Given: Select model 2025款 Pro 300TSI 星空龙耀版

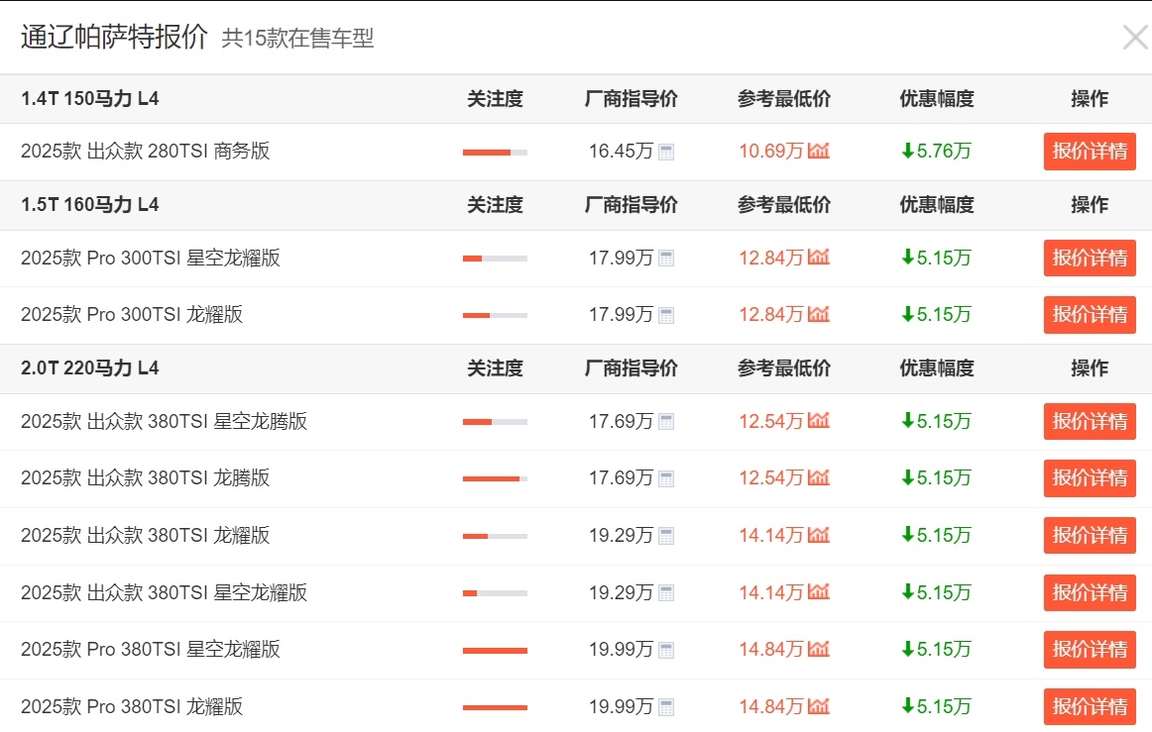Looking at the screenshot, I should pyautogui.click(x=151, y=258).
